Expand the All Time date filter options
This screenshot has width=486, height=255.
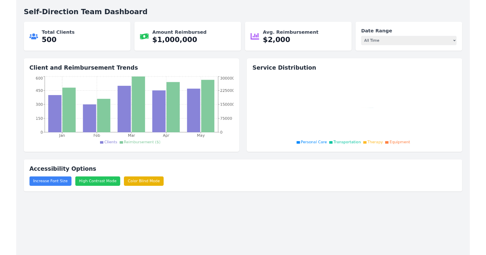[x=408, y=40]
